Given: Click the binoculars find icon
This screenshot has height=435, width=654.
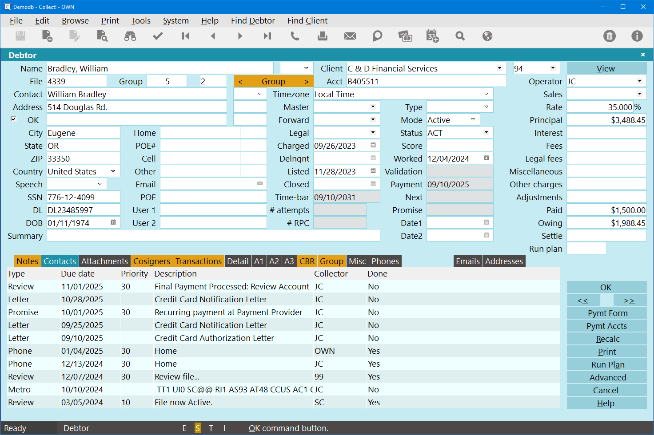Looking at the screenshot, I should point(130,36).
